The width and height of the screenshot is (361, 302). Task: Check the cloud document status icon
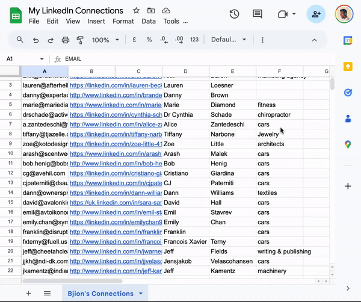(x=166, y=10)
